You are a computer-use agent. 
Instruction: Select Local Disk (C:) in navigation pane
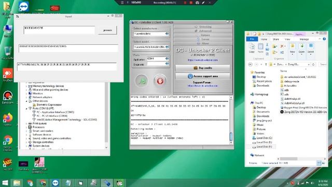[x=264, y=138]
